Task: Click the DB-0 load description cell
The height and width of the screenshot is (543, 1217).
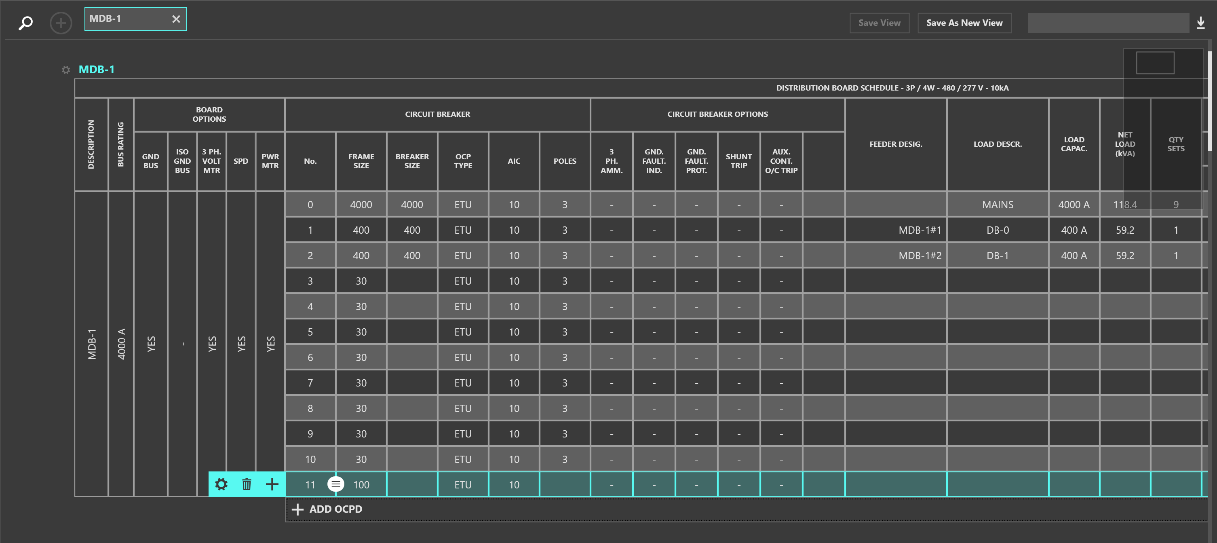Action: [x=997, y=230]
